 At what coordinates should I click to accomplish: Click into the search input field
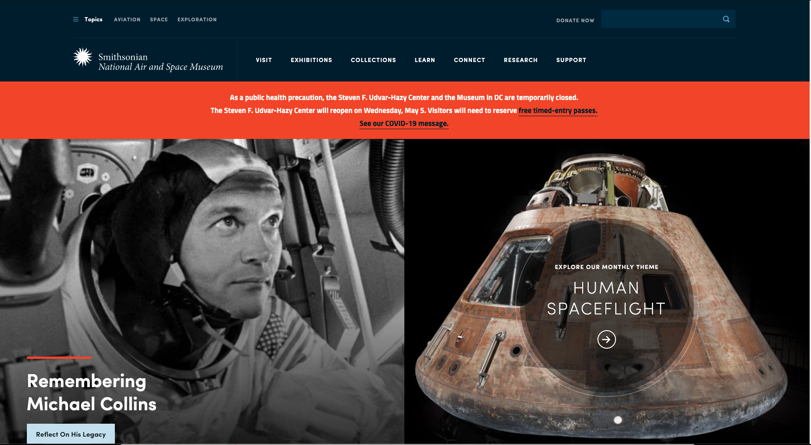[x=660, y=19]
